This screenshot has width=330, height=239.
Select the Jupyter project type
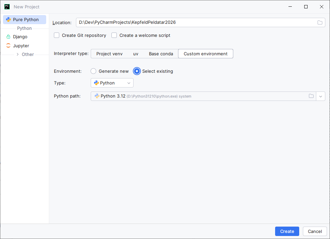[x=21, y=46]
